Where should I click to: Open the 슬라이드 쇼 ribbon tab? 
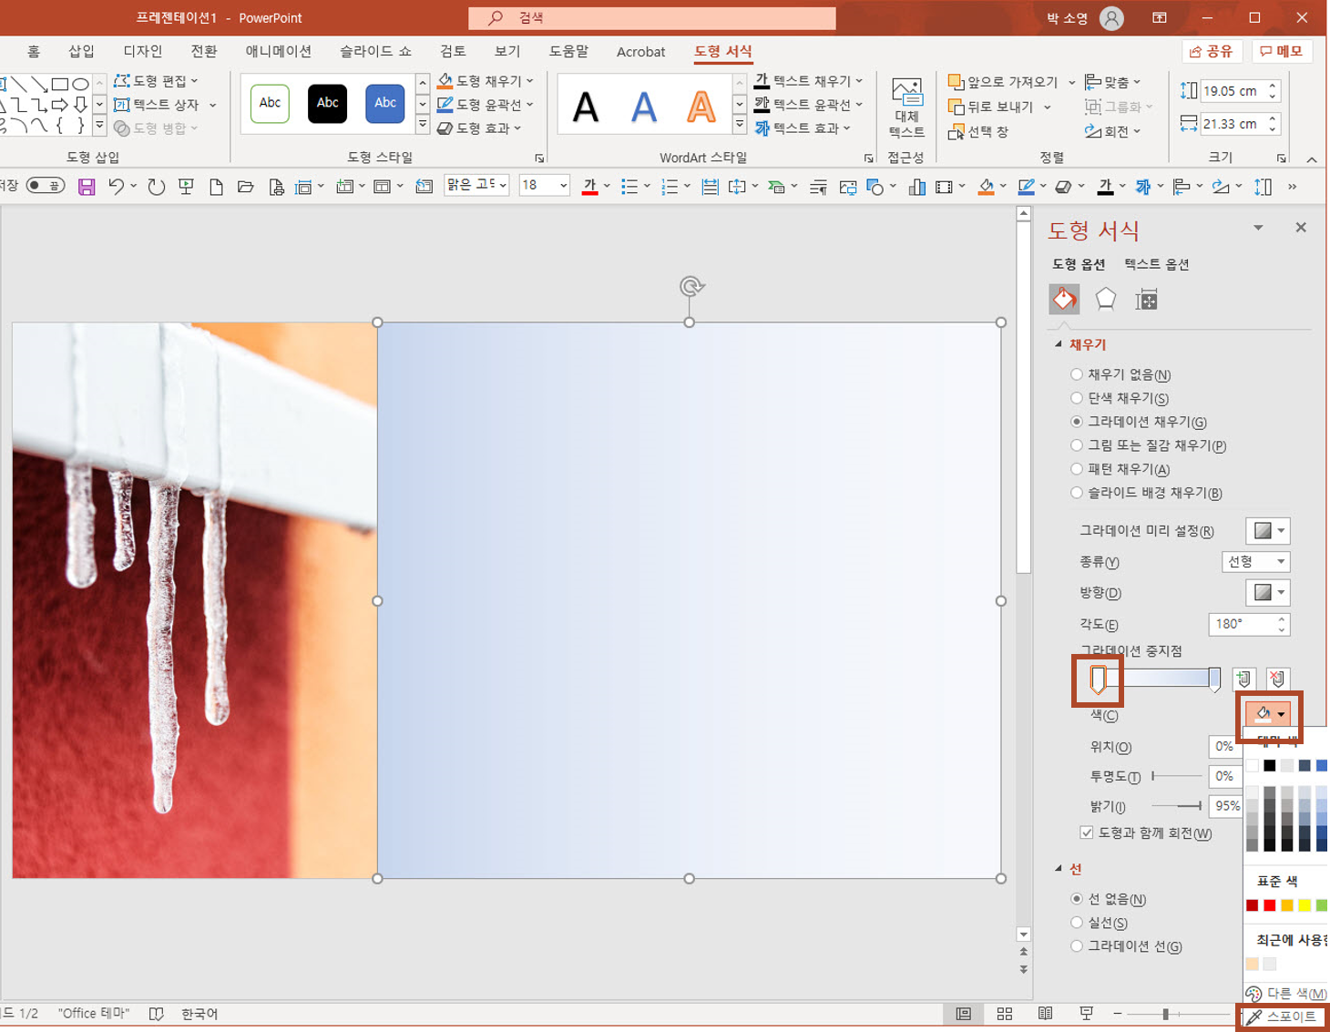[x=375, y=51]
